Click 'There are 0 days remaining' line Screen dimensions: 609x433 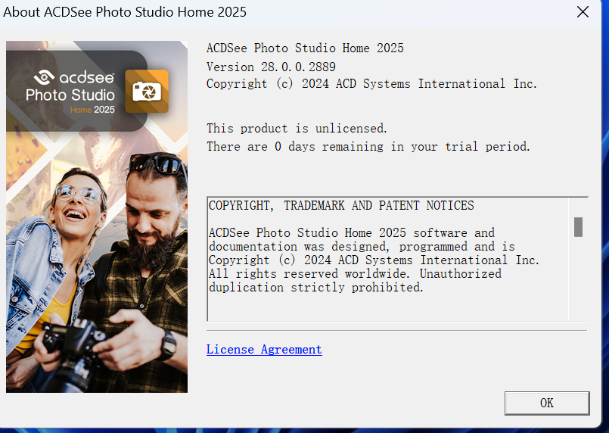[368, 147]
